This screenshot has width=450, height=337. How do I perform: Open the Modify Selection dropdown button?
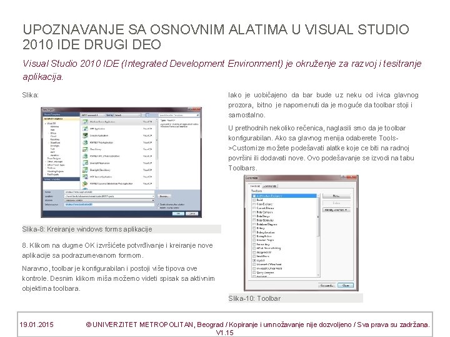[x=336, y=210]
